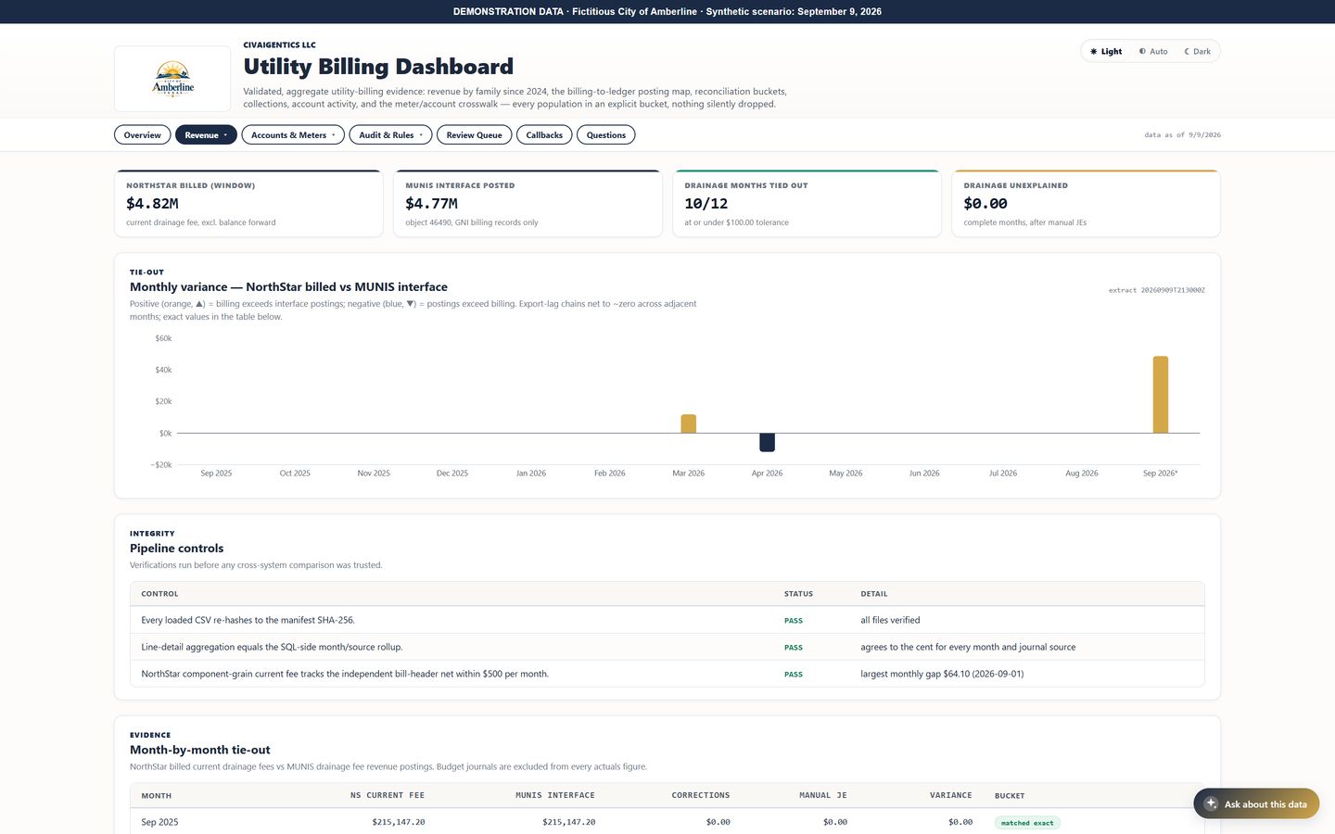This screenshot has height=834, width=1335.
Task: Click the "matched exact" bucket badge
Action: [x=1027, y=822]
